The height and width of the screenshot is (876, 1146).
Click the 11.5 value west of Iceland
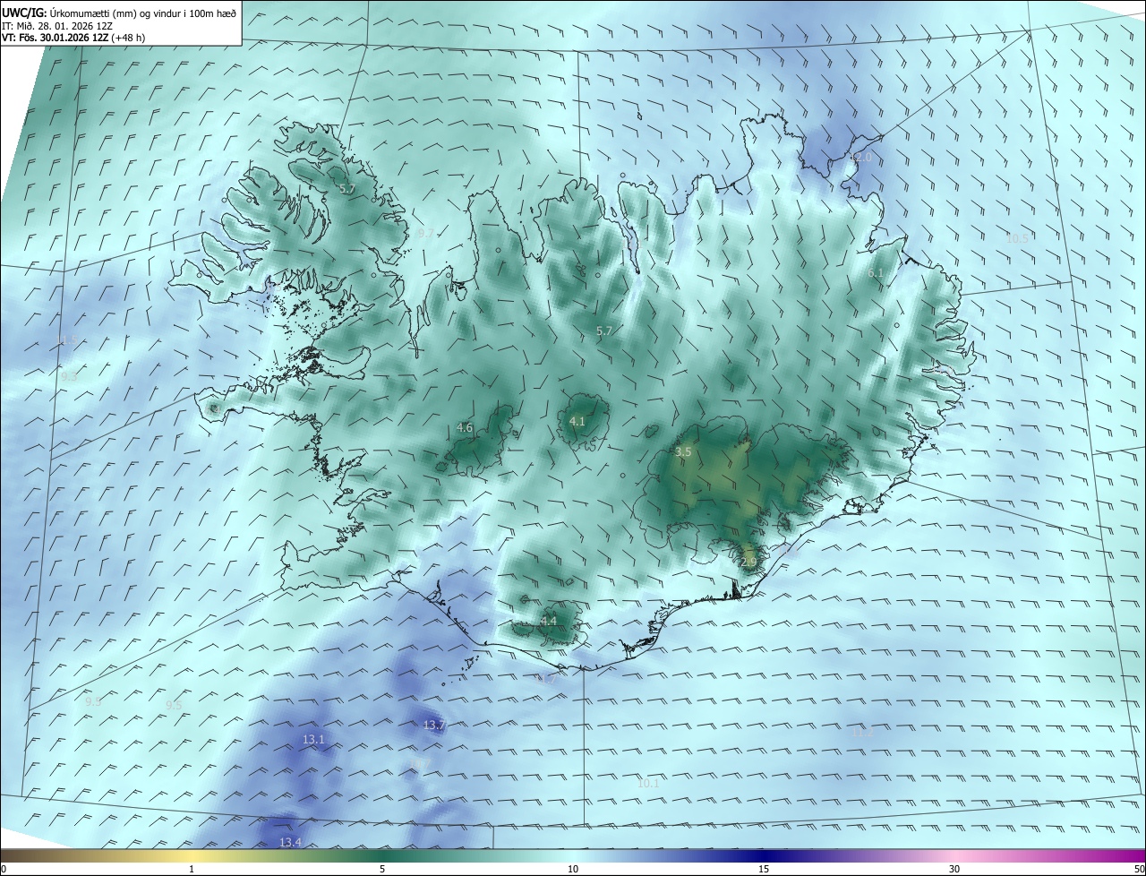click(x=68, y=340)
